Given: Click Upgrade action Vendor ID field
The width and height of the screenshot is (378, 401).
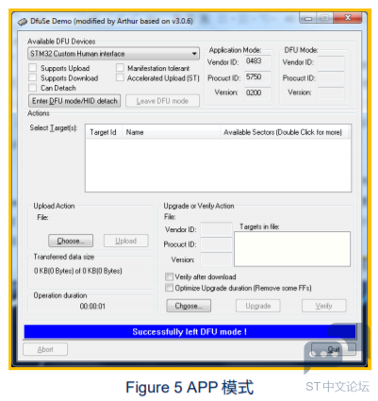Looking at the screenshot, I should click(216, 229).
